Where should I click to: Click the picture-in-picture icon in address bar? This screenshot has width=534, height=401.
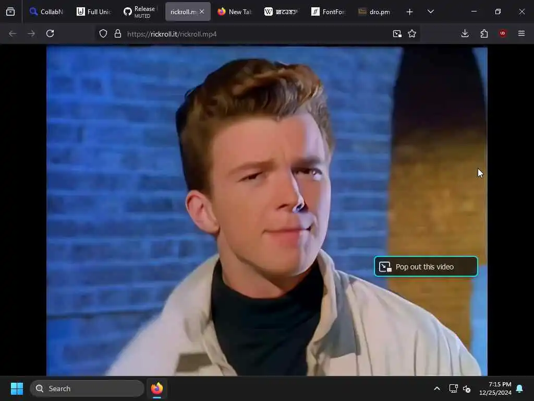[x=397, y=33]
